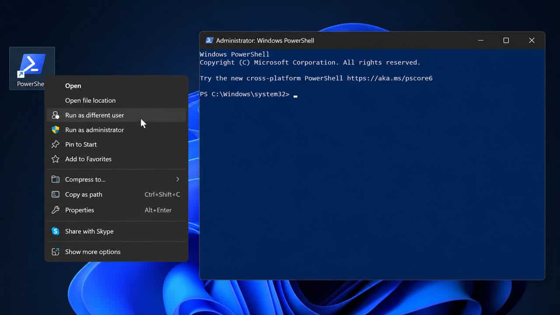Click the Copyright (C) Microsoft Corporation line
The height and width of the screenshot is (315, 560).
[x=310, y=63]
